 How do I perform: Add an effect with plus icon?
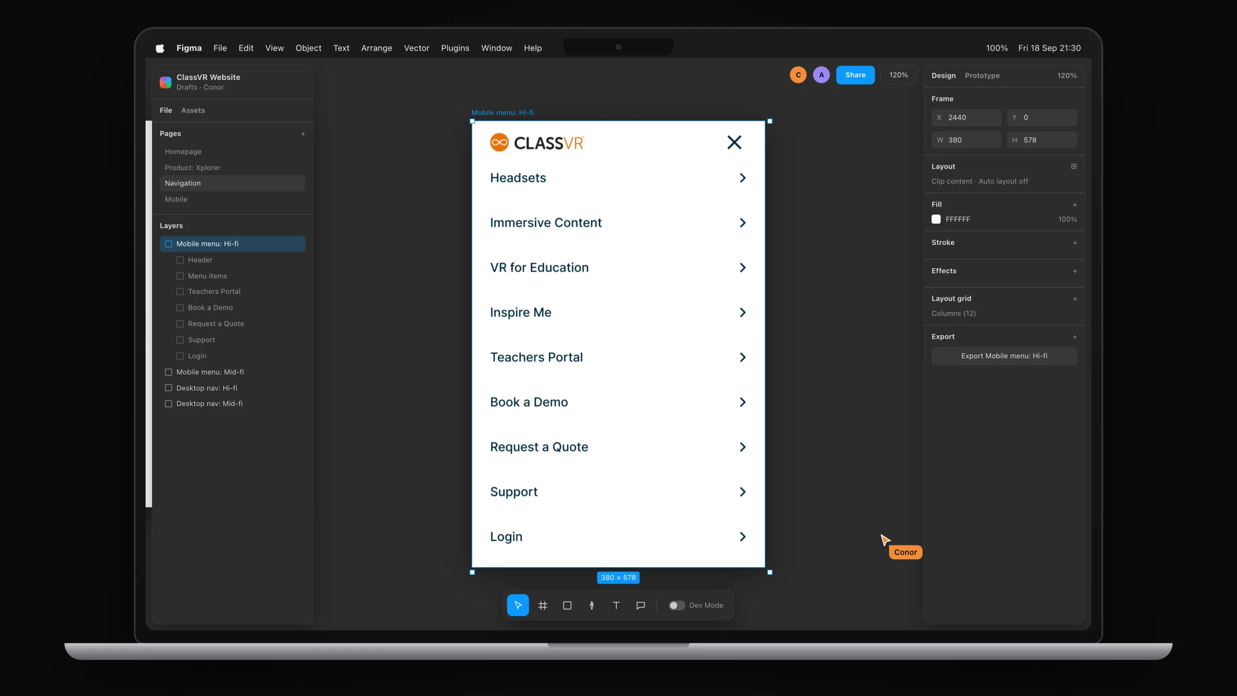pos(1075,271)
